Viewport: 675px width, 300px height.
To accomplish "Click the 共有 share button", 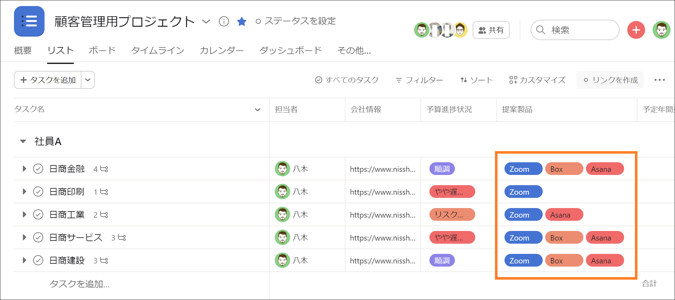I will pos(491,30).
